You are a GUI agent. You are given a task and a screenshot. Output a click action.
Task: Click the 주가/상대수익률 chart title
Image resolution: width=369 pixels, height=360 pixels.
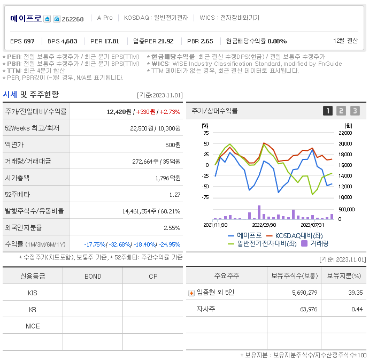coord(214,111)
